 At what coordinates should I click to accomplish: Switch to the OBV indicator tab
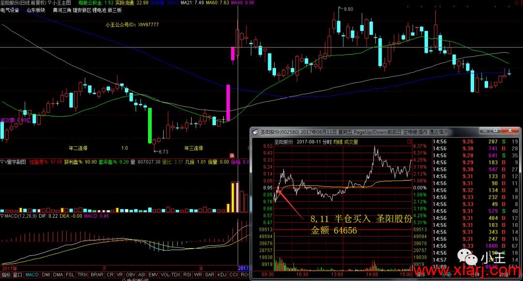[x=131, y=275]
